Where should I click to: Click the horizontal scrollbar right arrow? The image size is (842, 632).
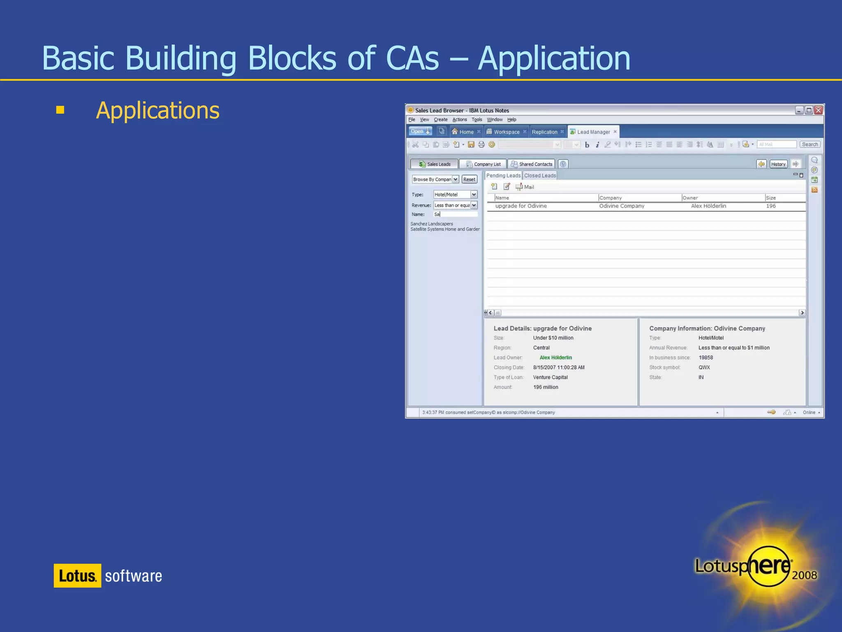coord(802,313)
